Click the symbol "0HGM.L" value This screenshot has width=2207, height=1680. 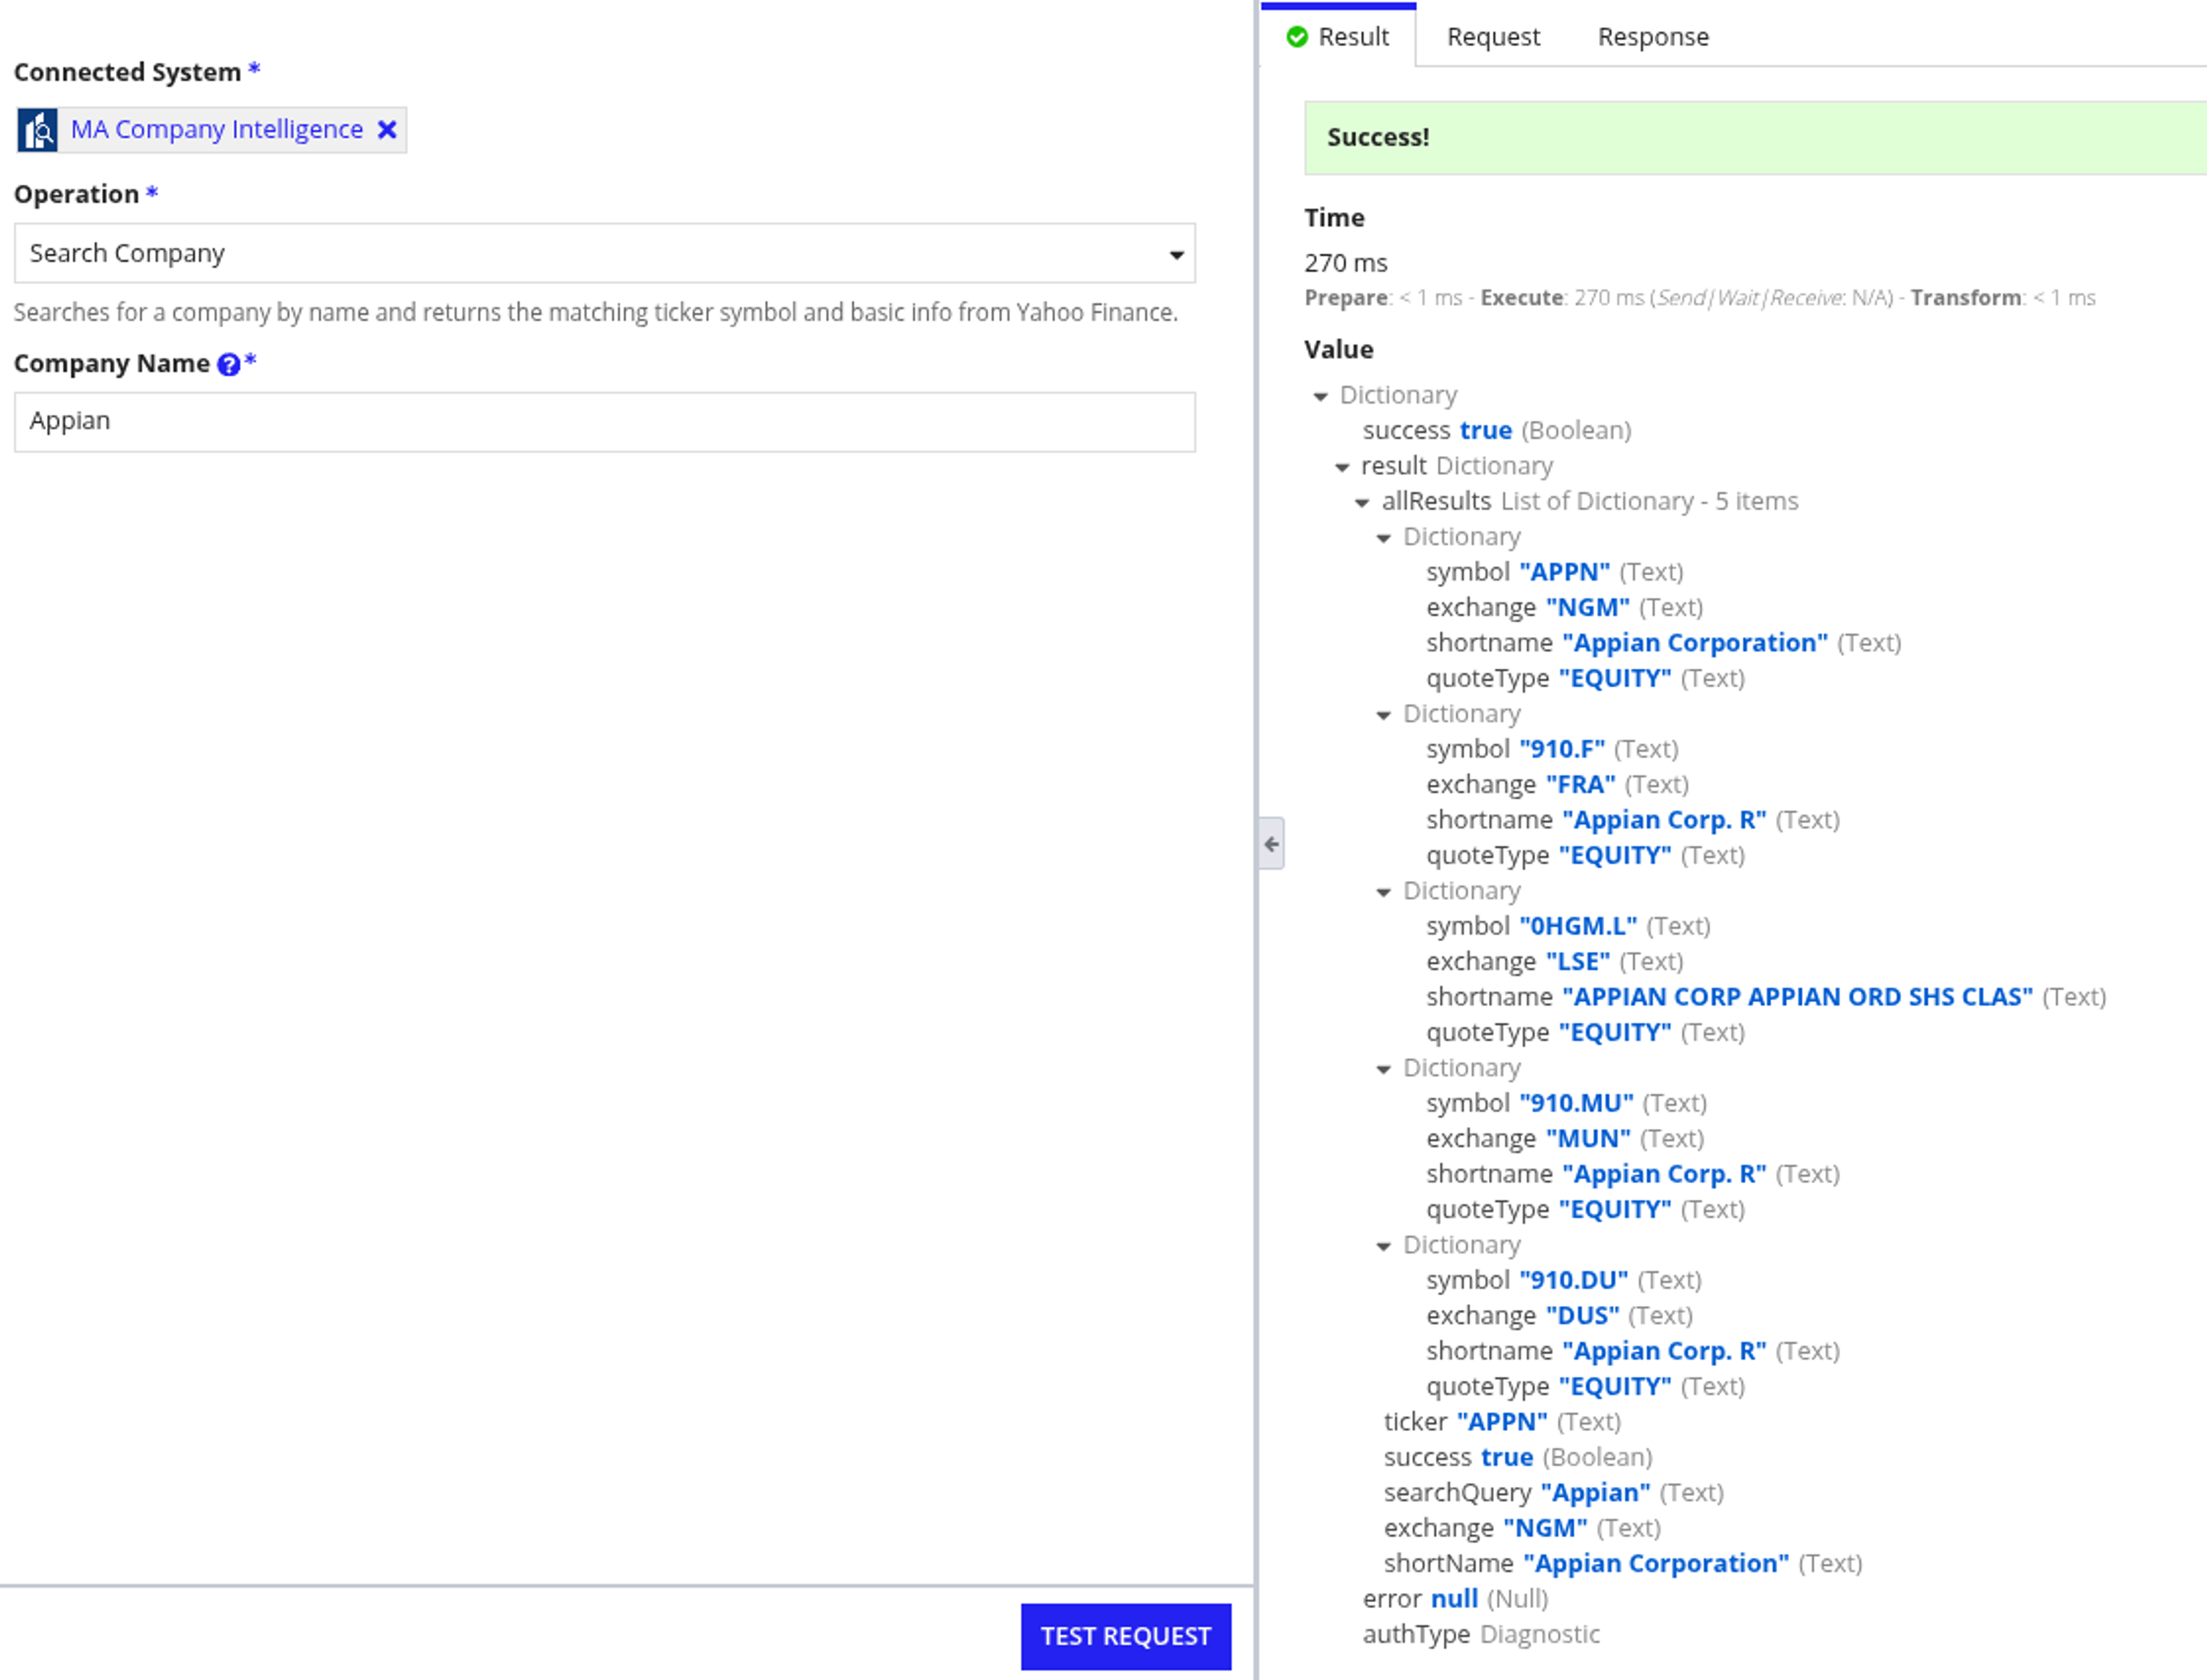point(1578,926)
